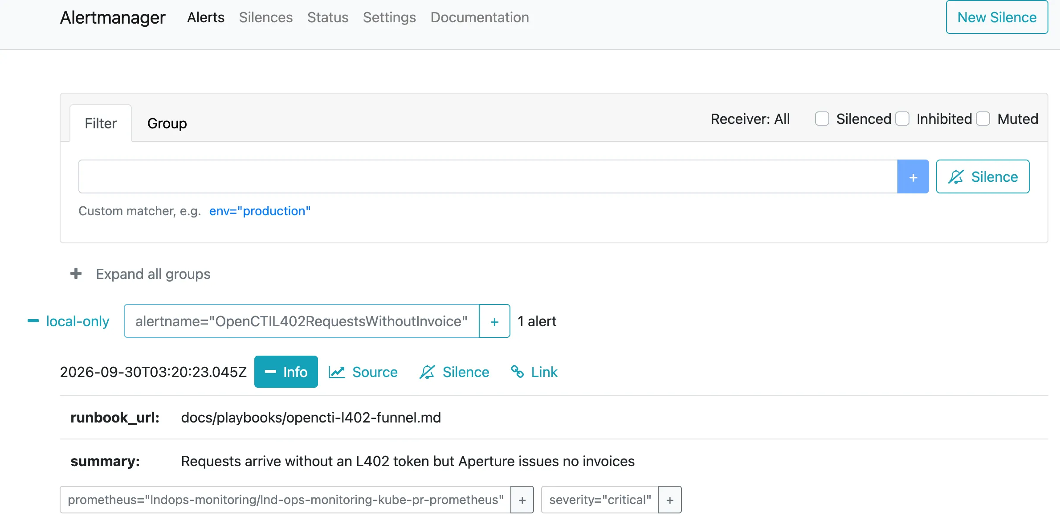Open the Alerts navigation item

tap(206, 17)
